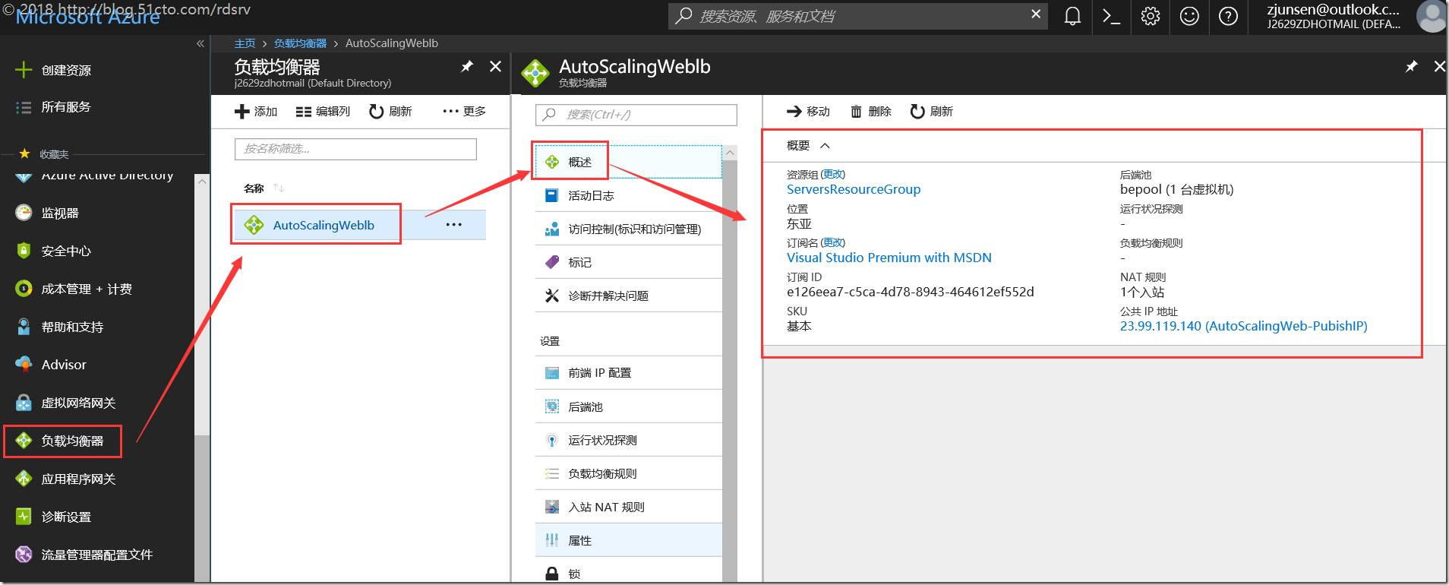Open 安全中心 in the sidebar
The width and height of the screenshot is (1449, 585).
click(x=66, y=251)
